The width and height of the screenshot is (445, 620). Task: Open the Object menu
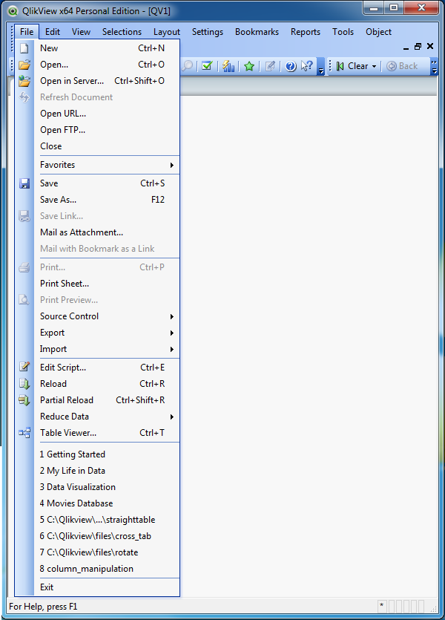(378, 32)
